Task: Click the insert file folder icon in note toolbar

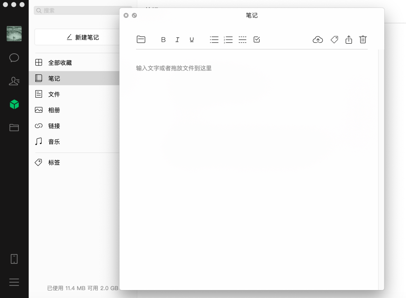Action: coord(141,39)
